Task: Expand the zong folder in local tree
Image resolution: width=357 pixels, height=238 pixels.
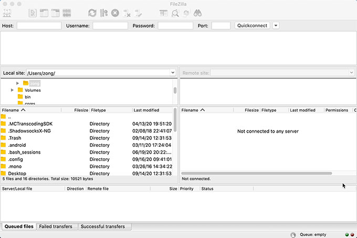Action: coord(17,83)
